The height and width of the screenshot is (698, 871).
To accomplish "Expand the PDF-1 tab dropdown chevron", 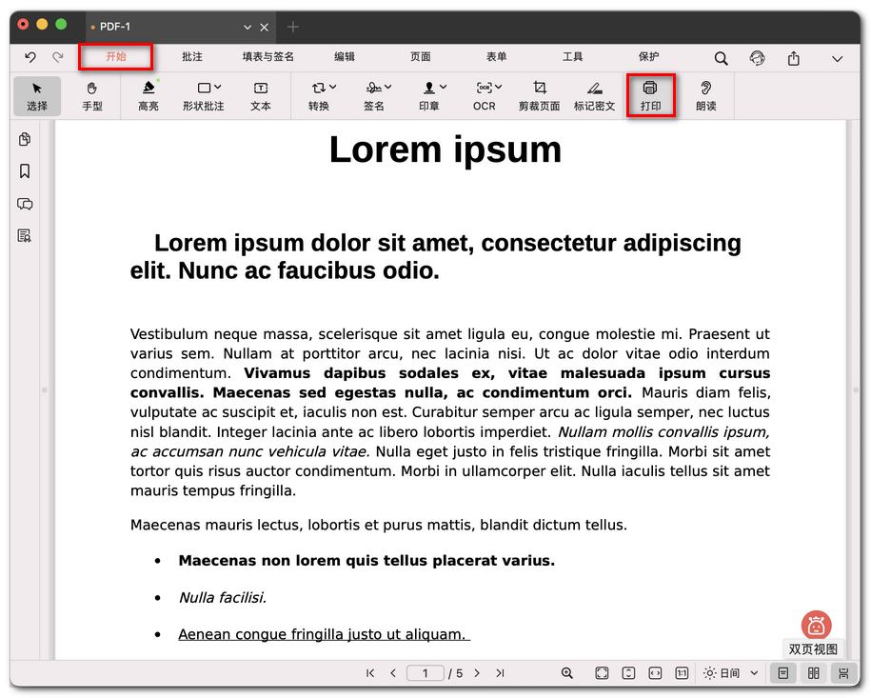I will pos(247,28).
